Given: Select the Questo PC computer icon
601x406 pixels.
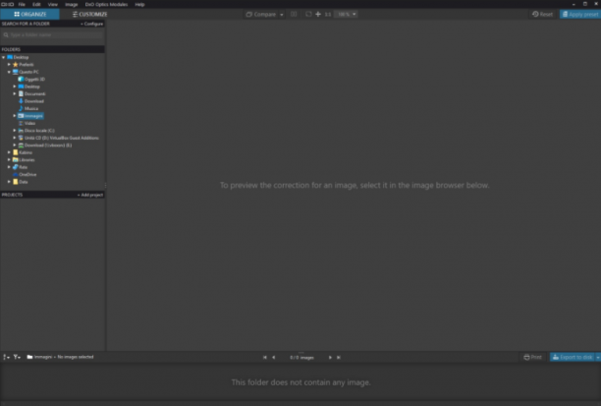Looking at the screenshot, I should pos(16,72).
